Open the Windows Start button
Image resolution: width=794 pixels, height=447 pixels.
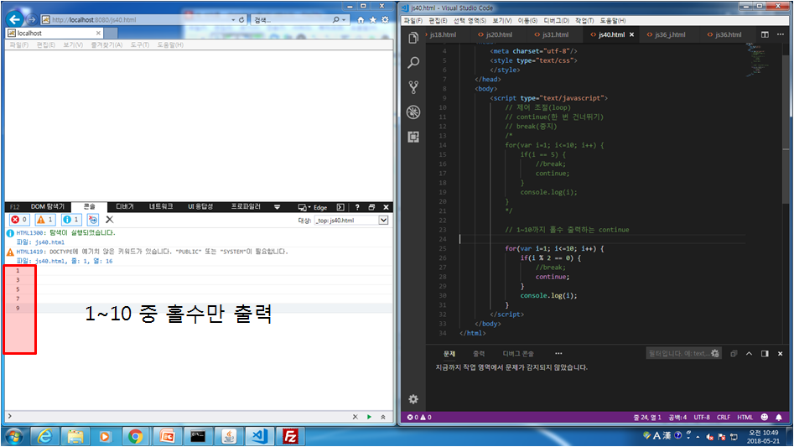pyautogui.click(x=13, y=436)
